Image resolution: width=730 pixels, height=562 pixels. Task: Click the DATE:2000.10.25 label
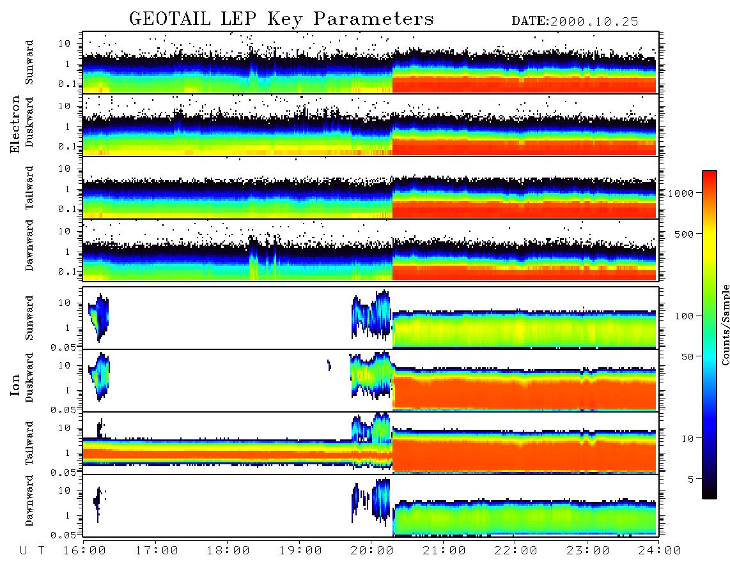click(x=575, y=22)
